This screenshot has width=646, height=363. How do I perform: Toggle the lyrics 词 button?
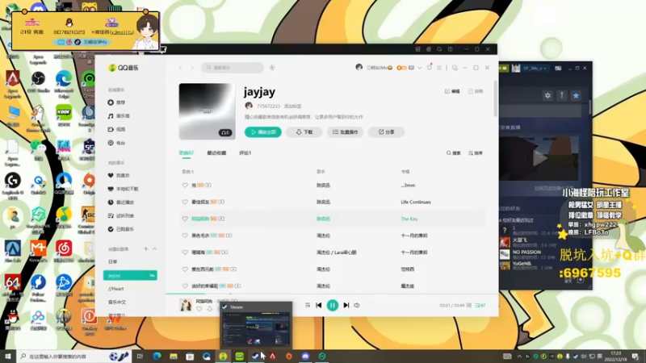[469, 306]
